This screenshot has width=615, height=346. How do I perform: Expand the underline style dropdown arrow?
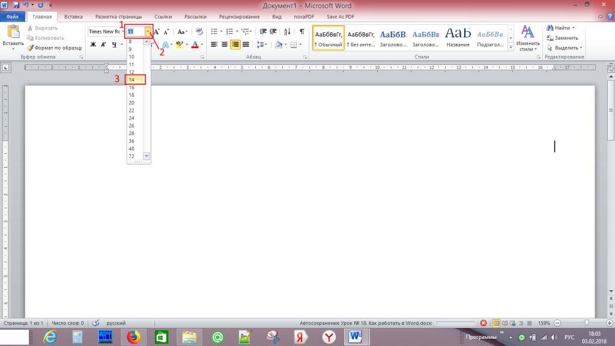coord(121,44)
